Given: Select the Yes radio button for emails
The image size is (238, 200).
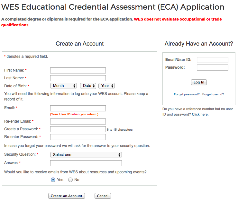Looking at the screenshot, I should [53, 180].
